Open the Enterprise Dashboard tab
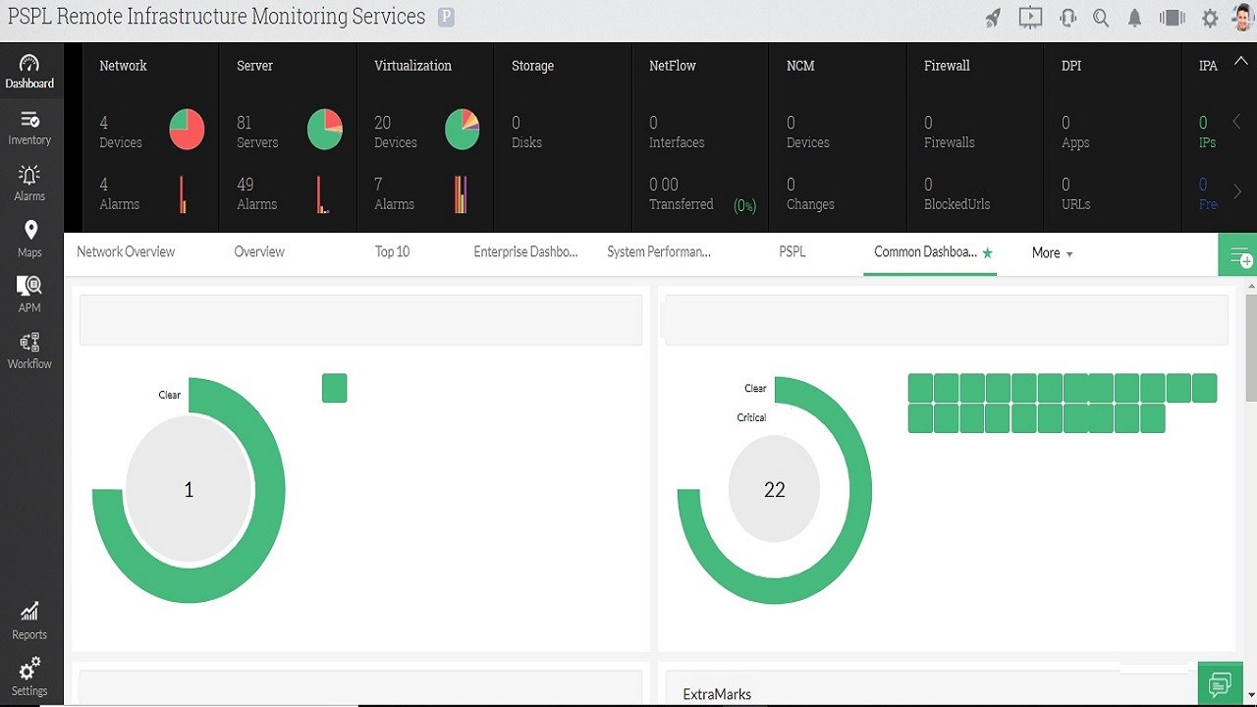The image size is (1257, 707). point(525,252)
